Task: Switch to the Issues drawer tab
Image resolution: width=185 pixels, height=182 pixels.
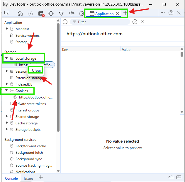Action: 28,178
